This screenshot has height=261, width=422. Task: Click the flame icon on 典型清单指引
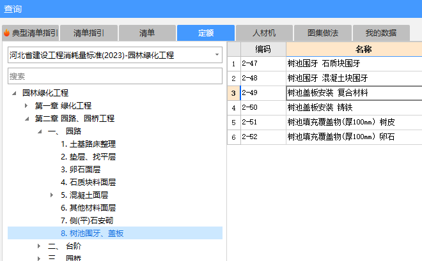point(7,33)
